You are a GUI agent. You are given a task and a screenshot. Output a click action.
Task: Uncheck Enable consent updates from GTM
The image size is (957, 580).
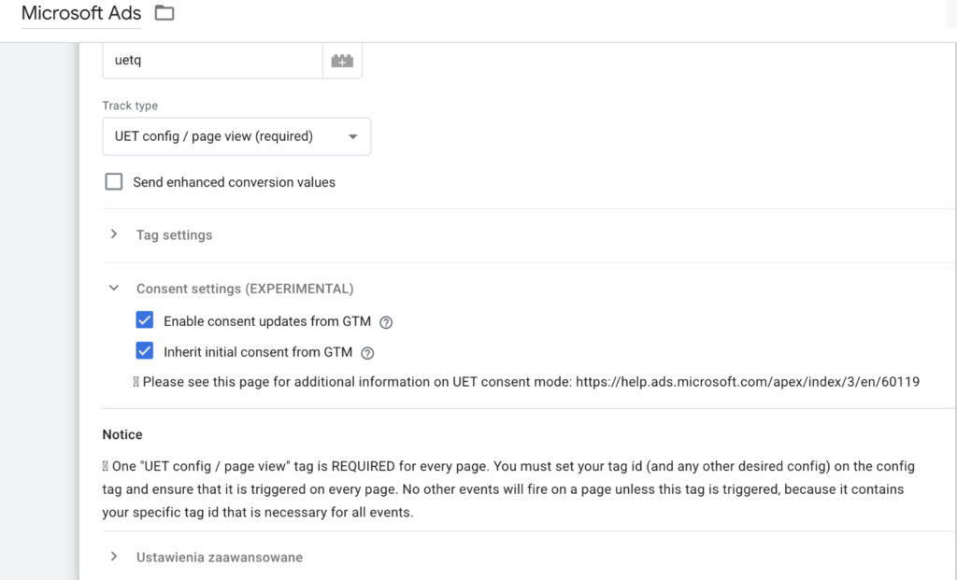coord(145,319)
